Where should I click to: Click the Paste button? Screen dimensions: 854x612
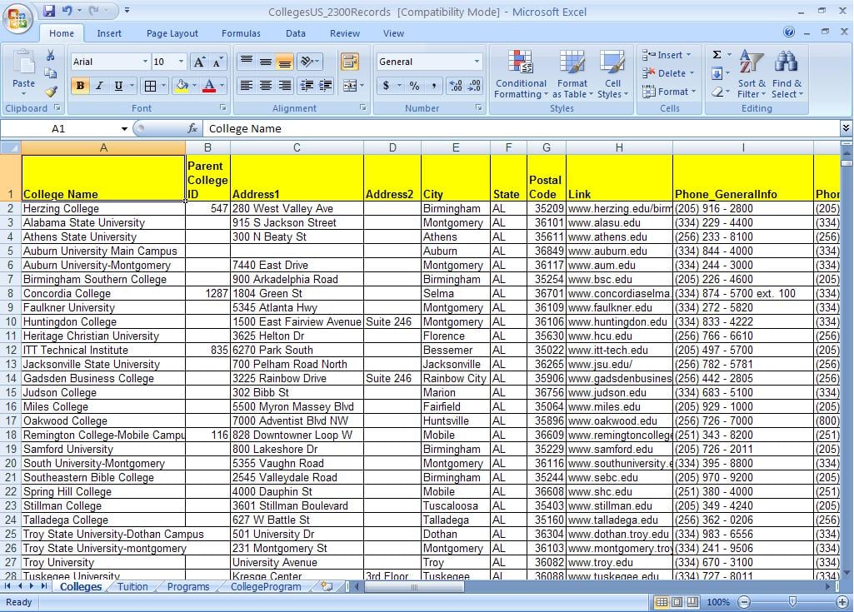[x=22, y=73]
